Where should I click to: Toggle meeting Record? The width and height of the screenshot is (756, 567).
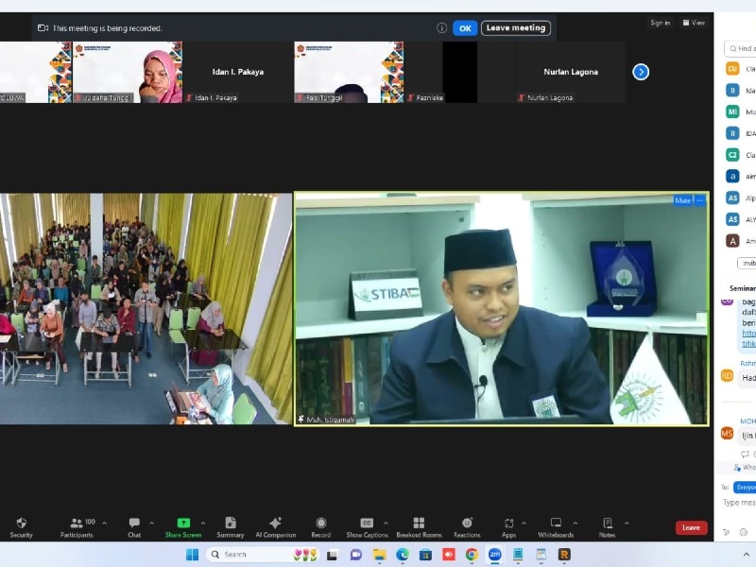(x=321, y=527)
